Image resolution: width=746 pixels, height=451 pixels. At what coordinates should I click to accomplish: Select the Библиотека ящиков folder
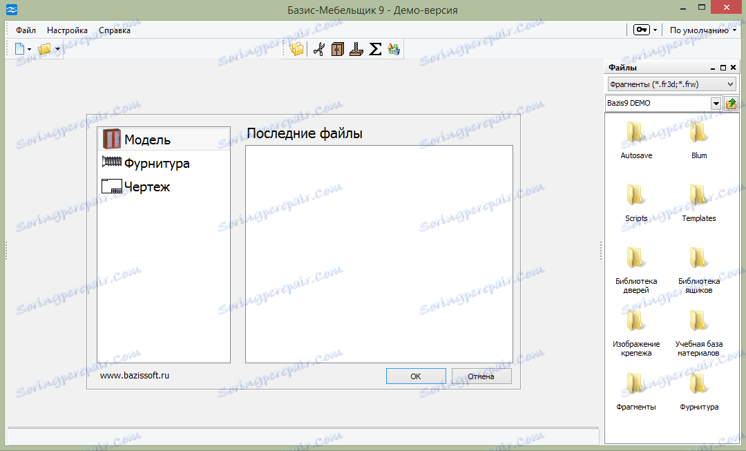(699, 270)
